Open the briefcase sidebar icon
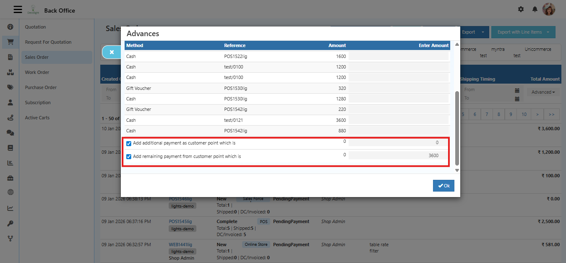 10,178
